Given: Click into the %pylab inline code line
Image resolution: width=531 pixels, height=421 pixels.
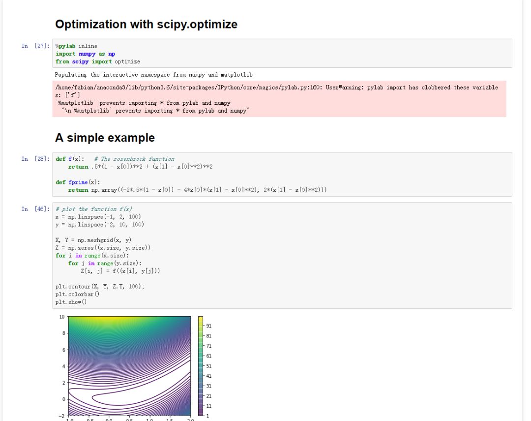Looking at the screenshot, I should pos(77,46).
